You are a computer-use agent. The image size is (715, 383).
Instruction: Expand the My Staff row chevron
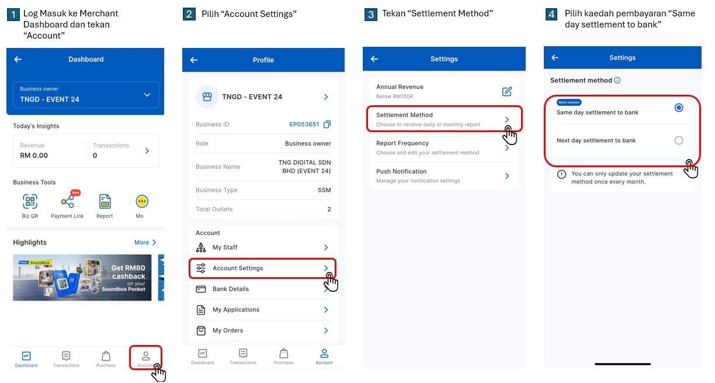[x=326, y=248]
